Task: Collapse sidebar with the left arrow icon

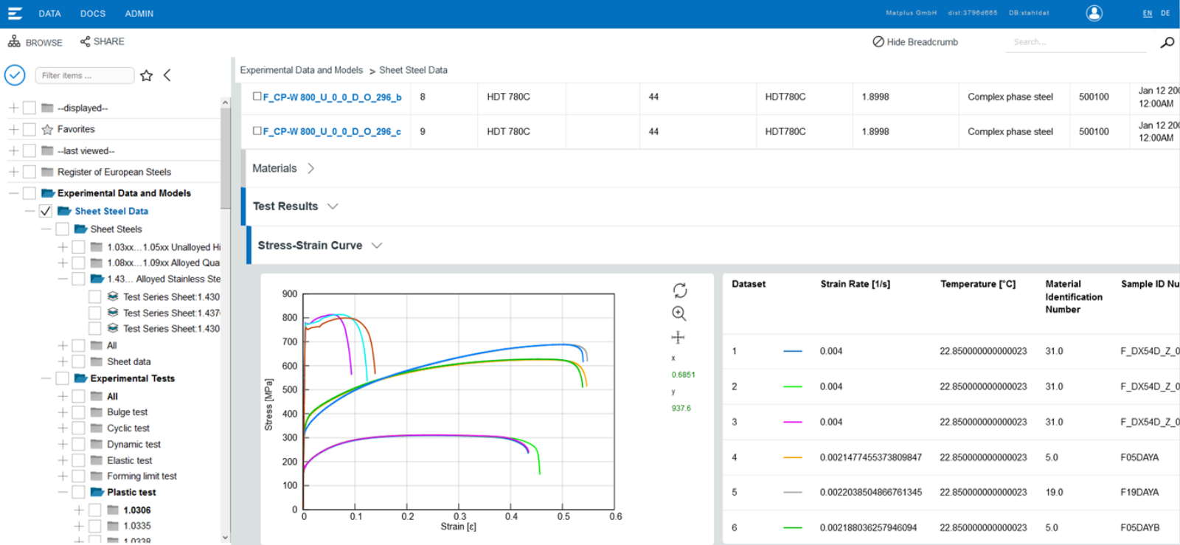Action: (167, 75)
